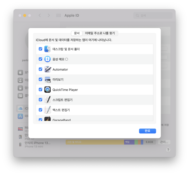Image resolution: width=189 pixels, height=175 pixels.
Task: Select the padlock sidebar icon
Action: click(x=20, y=88)
